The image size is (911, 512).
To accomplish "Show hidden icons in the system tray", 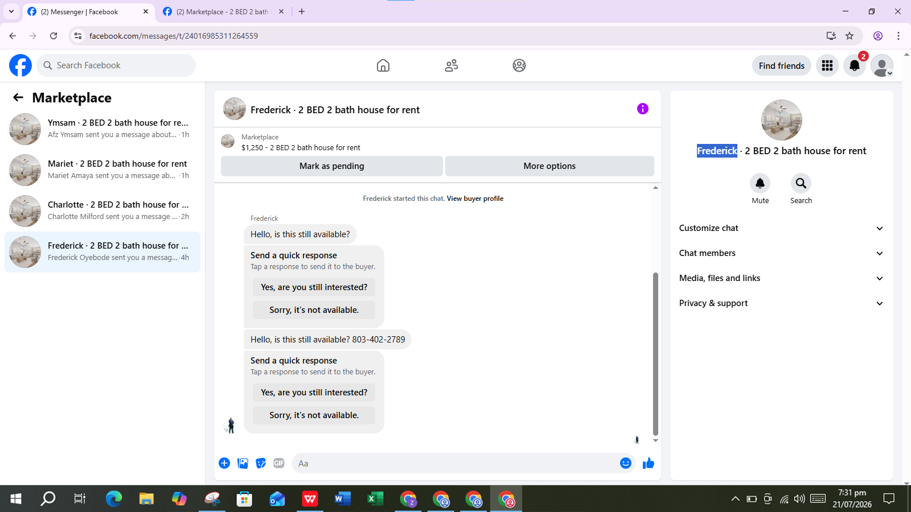I will (736, 499).
